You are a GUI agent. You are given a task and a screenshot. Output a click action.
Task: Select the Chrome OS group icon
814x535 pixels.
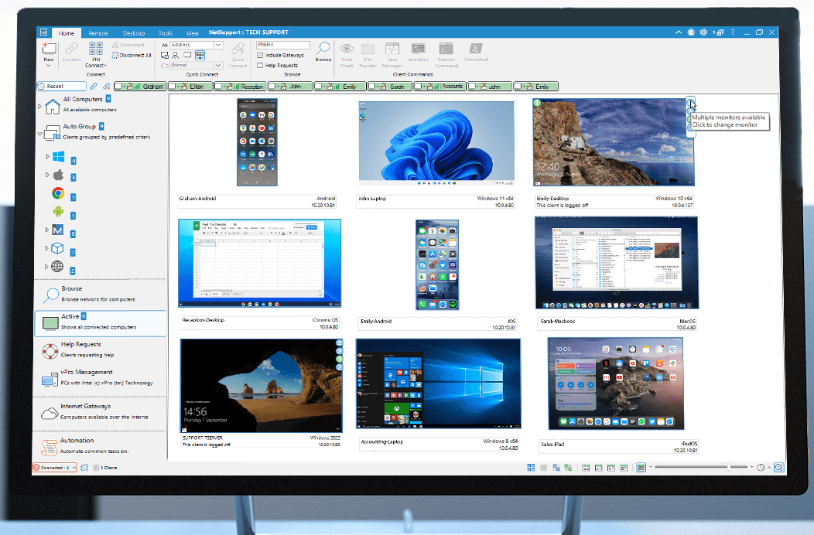pyautogui.click(x=58, y=193)
